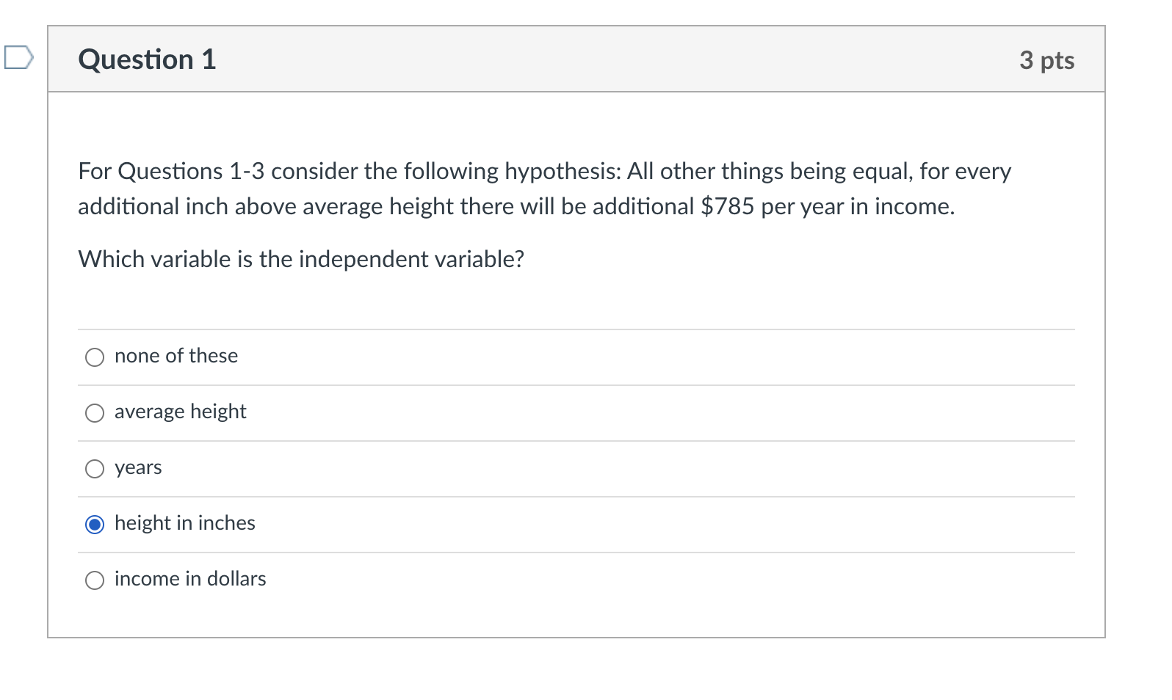Click 'Which variable is the independent variable?' prompt
This screenshot has width=1172, height=700.
click(x=301, y=259)
